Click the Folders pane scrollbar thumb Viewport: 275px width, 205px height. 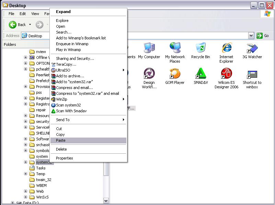click(106, 169)
